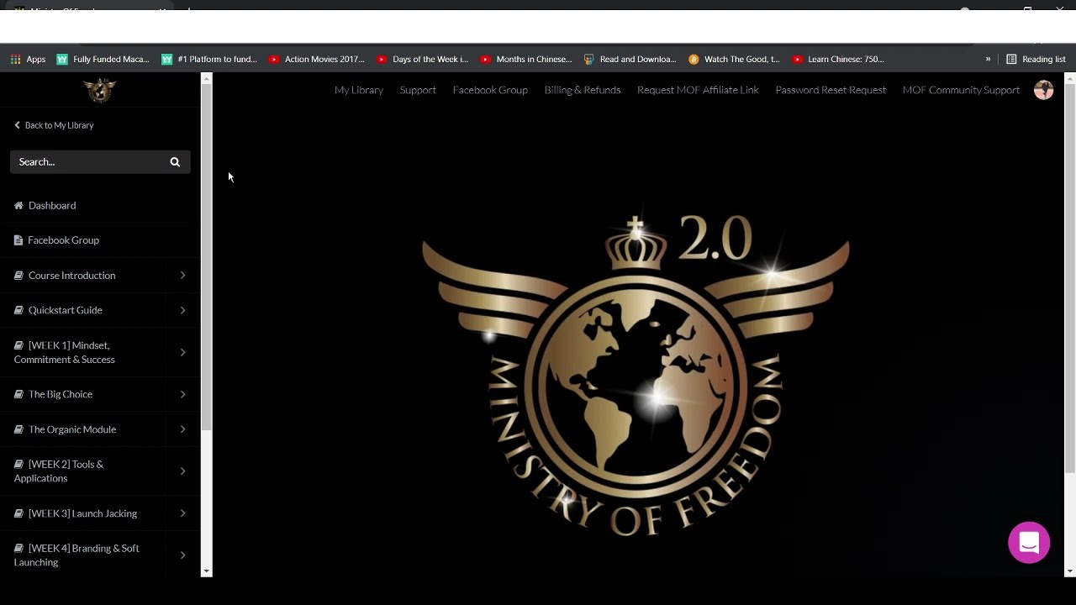Open Months in Chinese bookmark
This screenshot has width=1076, height=605.
click(526, 59)
